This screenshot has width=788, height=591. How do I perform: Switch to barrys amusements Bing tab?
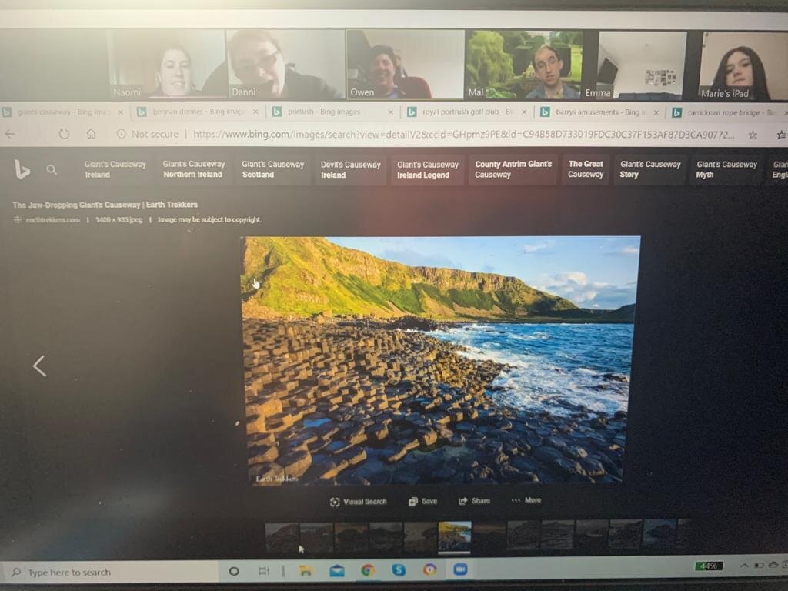coord(600,112)
